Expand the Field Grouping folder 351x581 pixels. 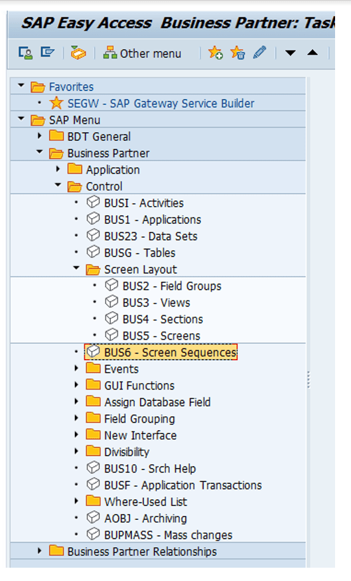[76, 418]
